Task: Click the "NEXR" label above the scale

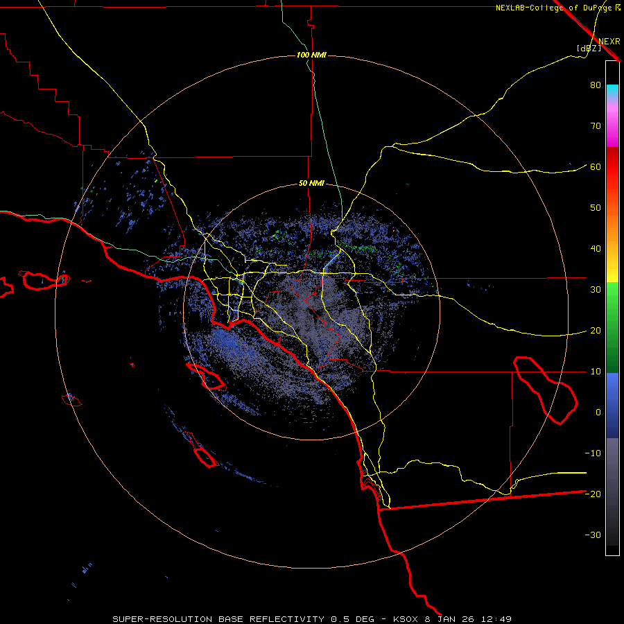Action: [609, 42]
